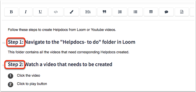Apply italic formatting
Image resolution: width=196 pixels, height=92 pixels.
[26, 12]
